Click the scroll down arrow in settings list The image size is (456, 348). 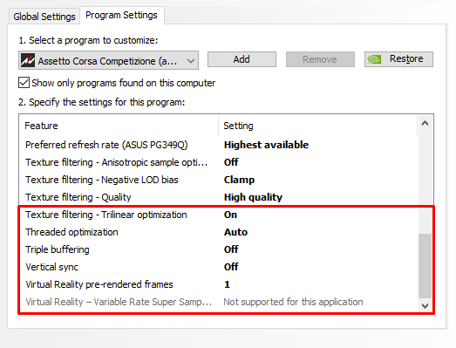[x=425, y=306]
